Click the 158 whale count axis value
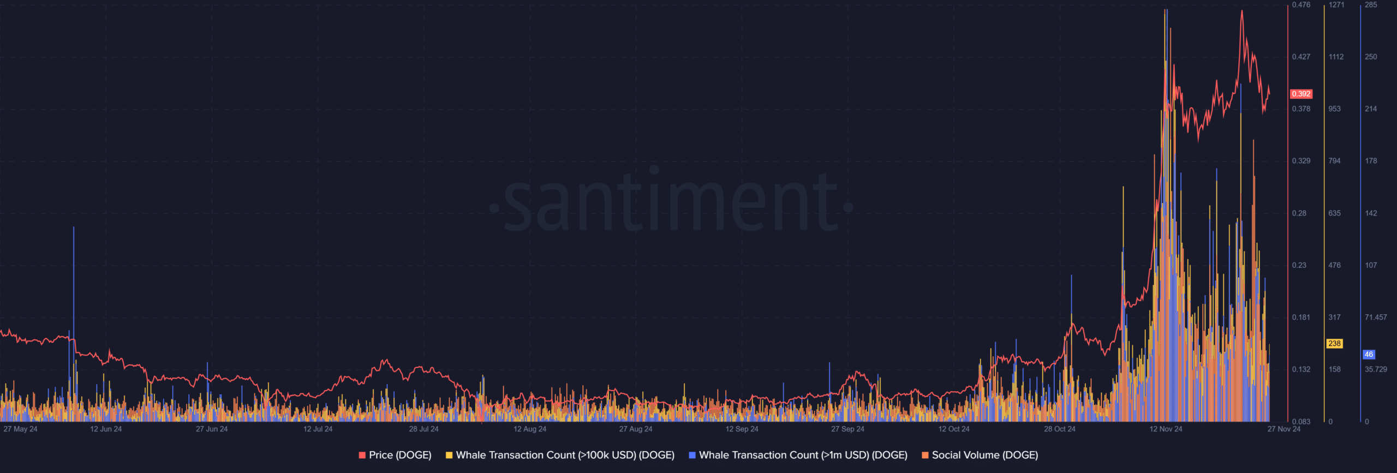The height and width of the screenshot is (473, 1397). (1334, 369)
